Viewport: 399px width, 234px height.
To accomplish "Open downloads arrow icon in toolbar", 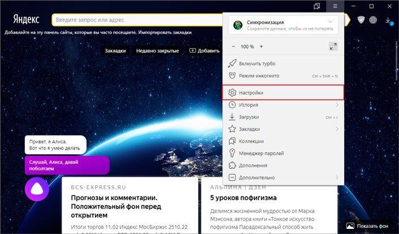I will coord(388,20).
